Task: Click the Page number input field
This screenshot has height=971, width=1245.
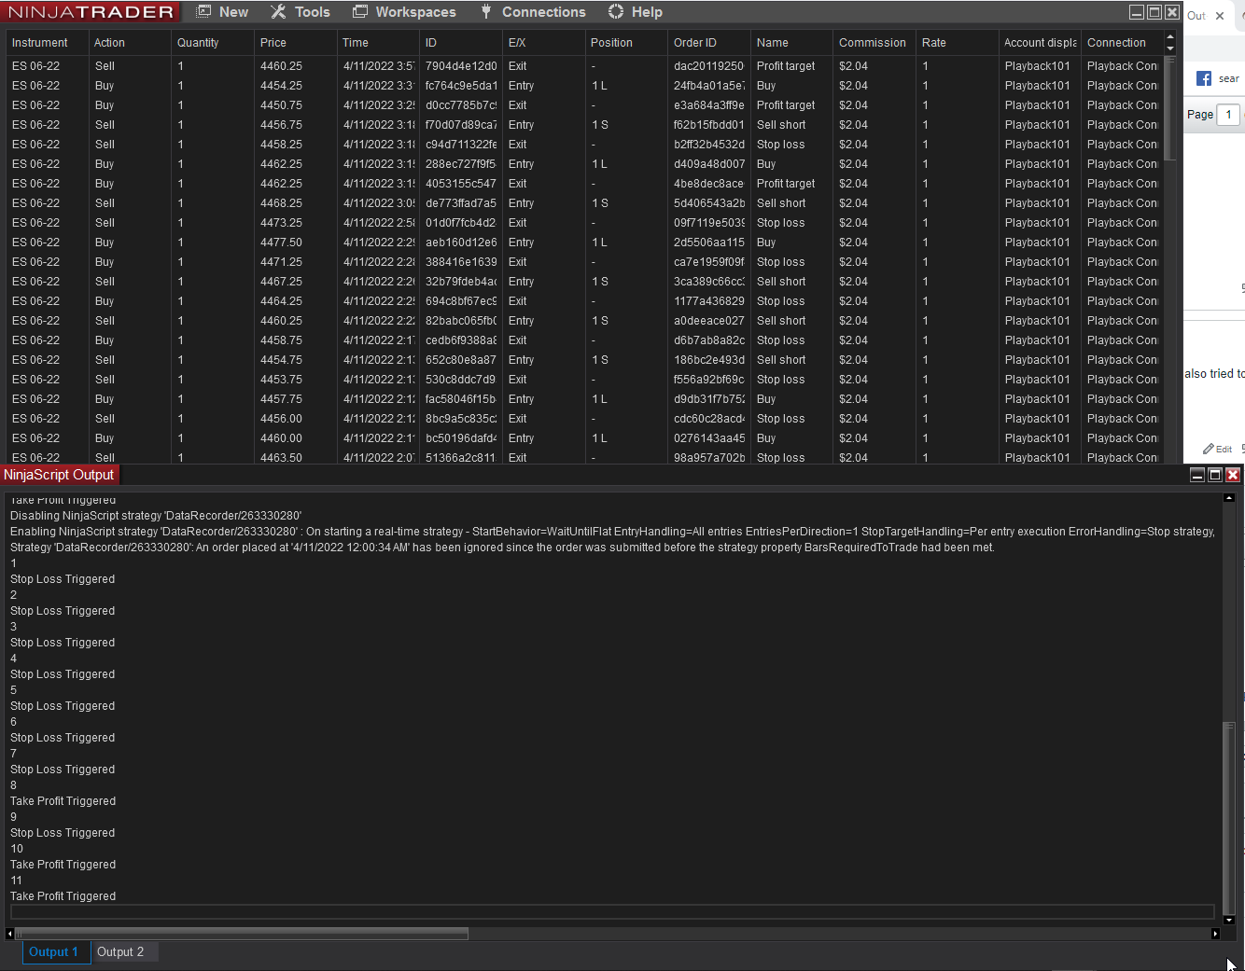Action: point(1229,115)
